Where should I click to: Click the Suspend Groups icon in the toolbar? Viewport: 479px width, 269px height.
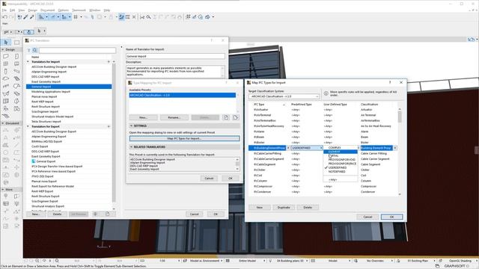[121, 17]
